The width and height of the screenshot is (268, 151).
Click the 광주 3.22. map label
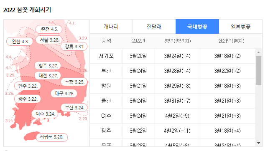click(27, 99)
